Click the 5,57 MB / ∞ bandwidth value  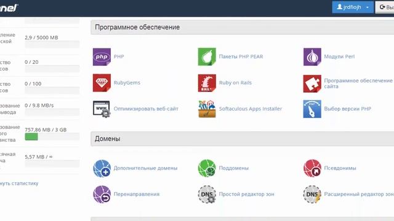38,157
